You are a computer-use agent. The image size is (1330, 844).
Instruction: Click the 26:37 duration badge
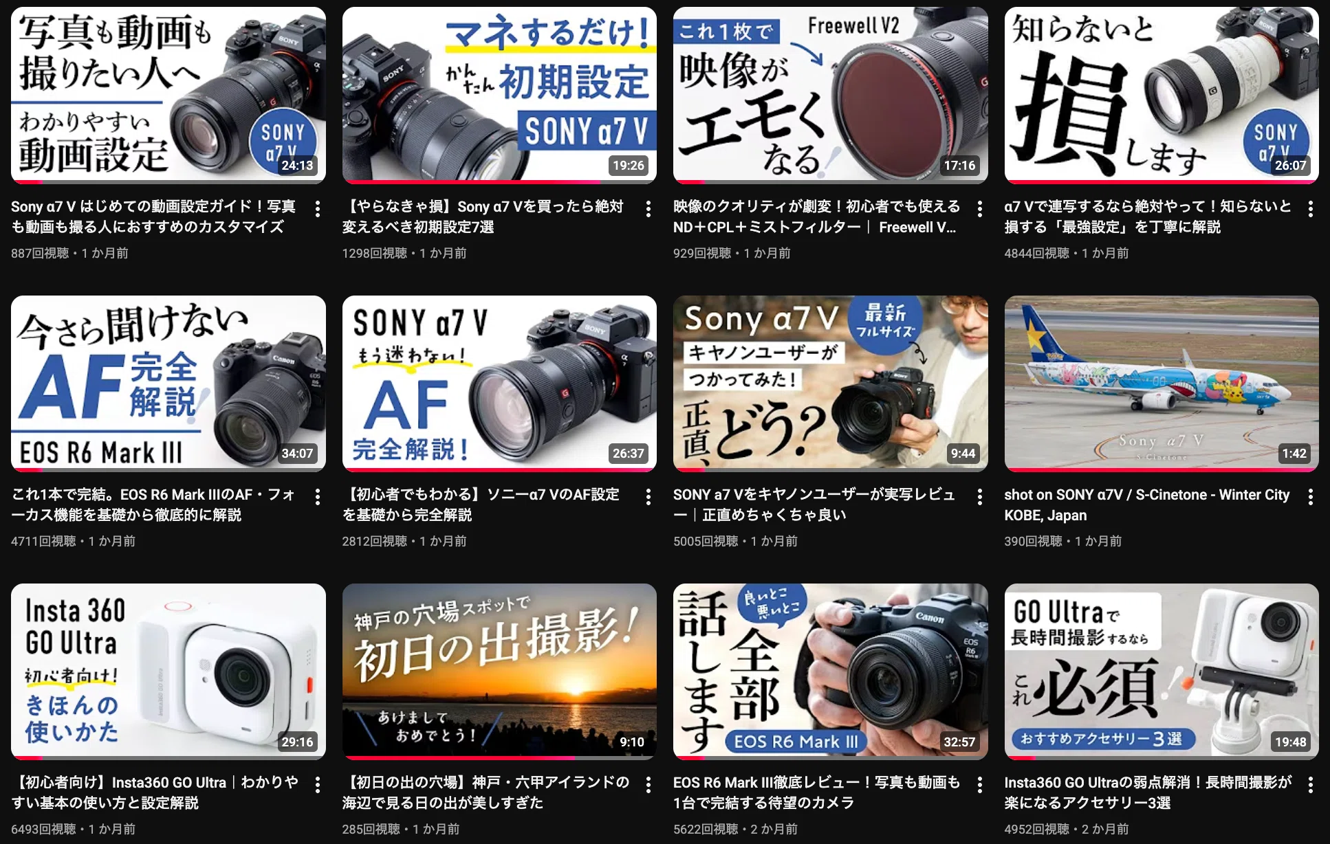629,454
